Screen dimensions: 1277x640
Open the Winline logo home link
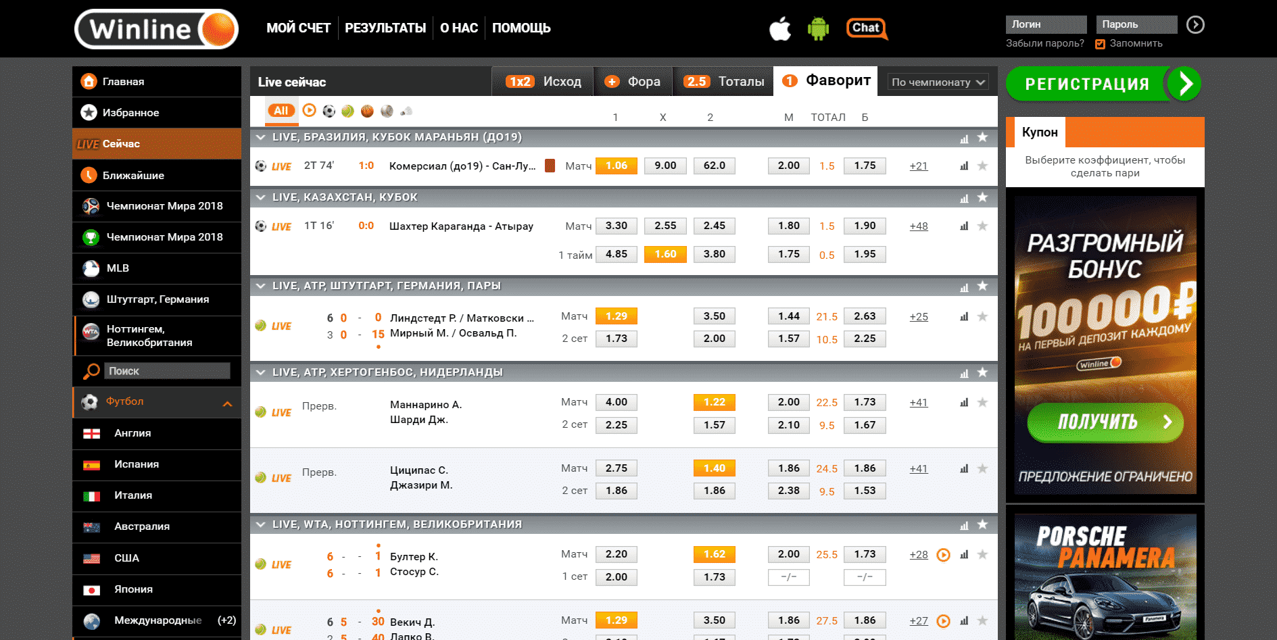pyautogui.click(x=156, y=29)
